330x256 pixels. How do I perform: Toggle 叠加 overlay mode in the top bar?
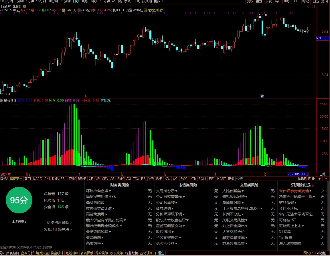pos(259,2)
